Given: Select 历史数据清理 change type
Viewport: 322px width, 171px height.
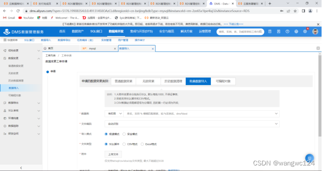Looking at the screenshot, I should point(173,81).
